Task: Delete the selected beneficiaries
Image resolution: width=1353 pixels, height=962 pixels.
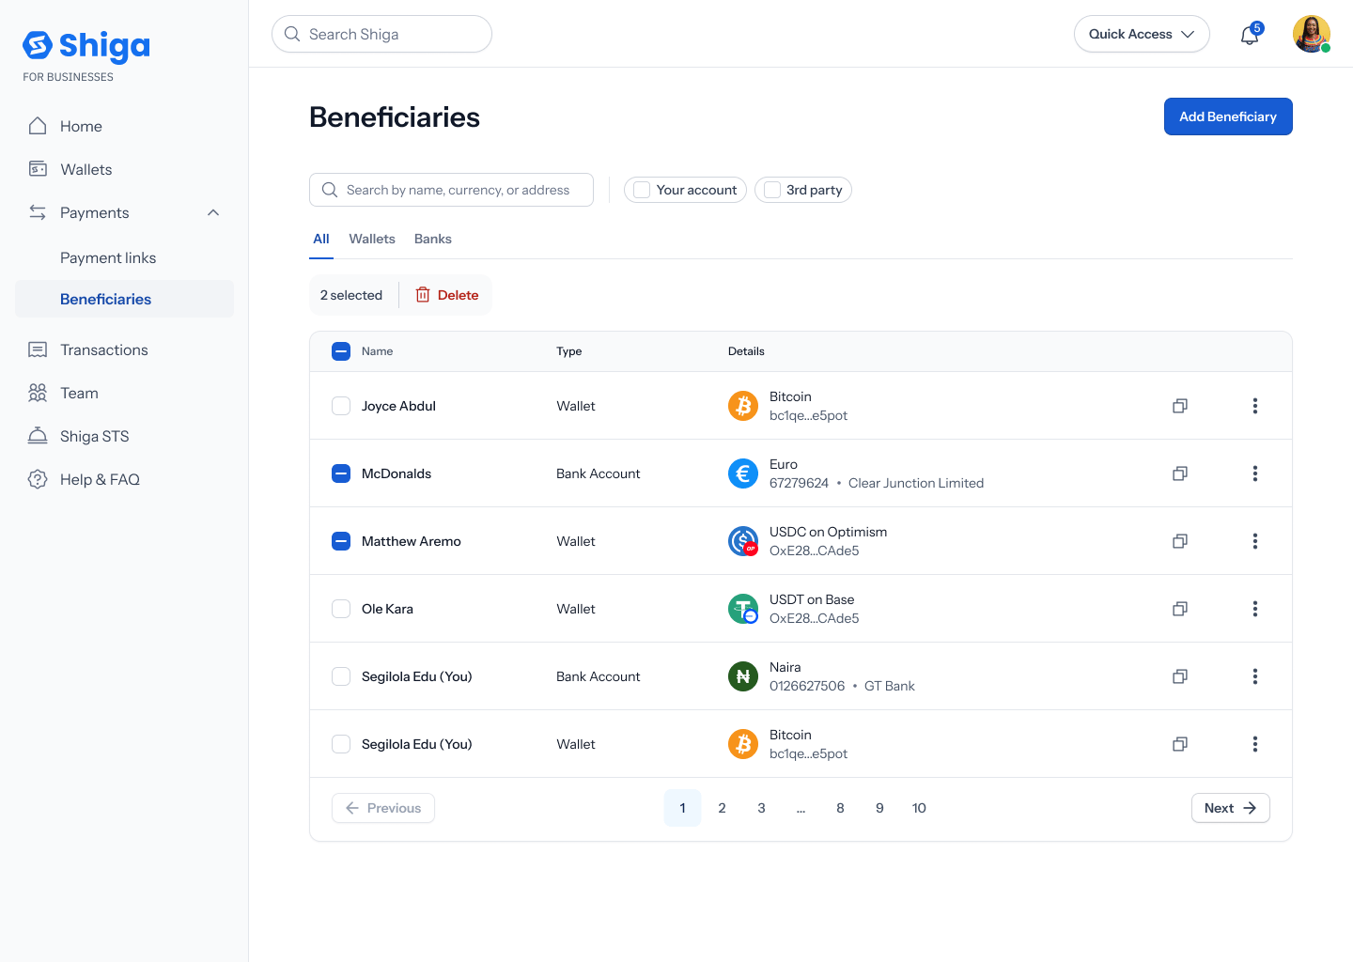Action: pos(447,295)
